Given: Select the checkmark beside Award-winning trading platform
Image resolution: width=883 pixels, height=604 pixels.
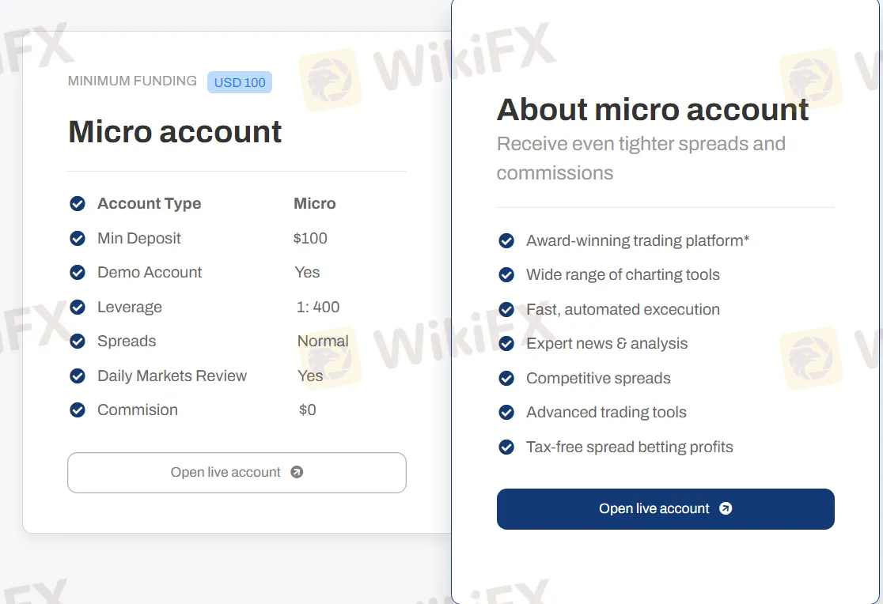Looking at the screenshot, I should point(506,240).
